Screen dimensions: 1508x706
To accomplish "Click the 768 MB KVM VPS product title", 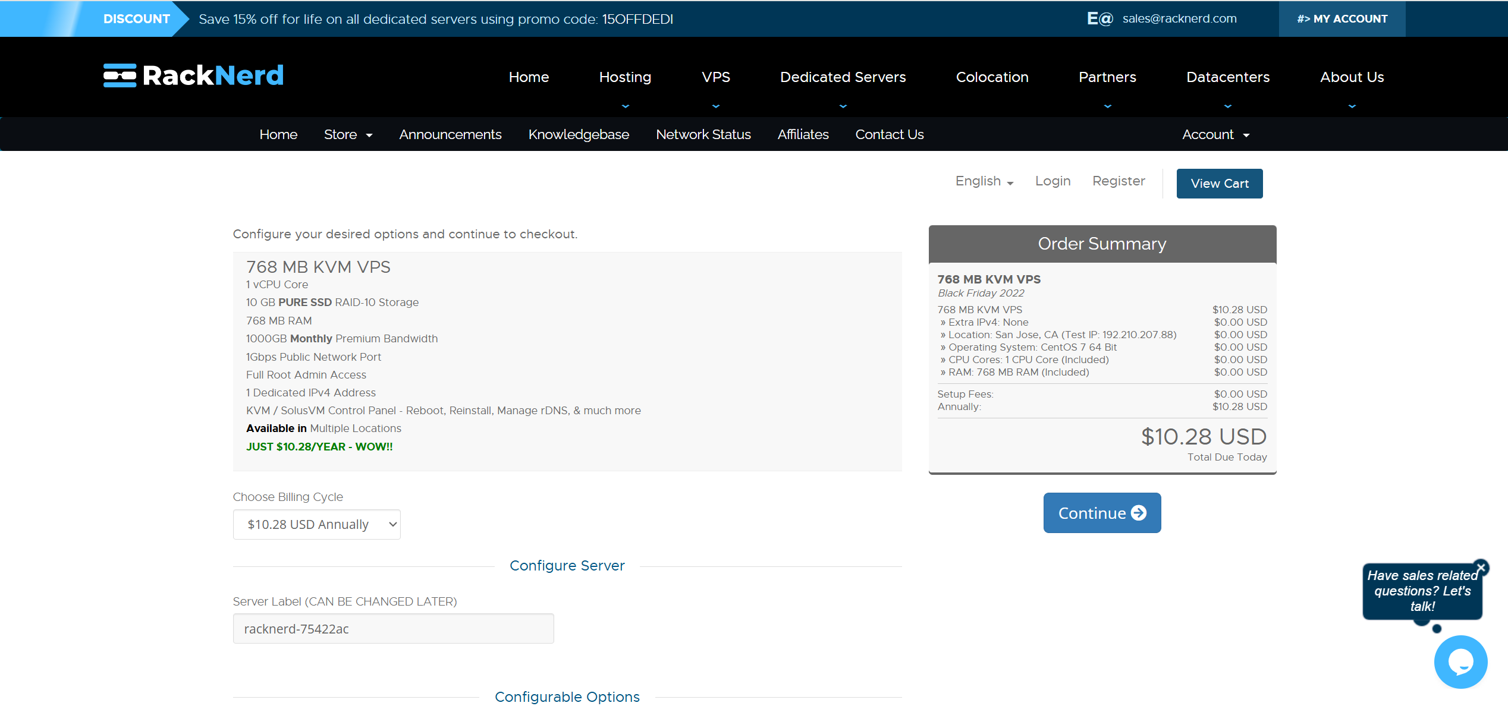I will 318,267.
